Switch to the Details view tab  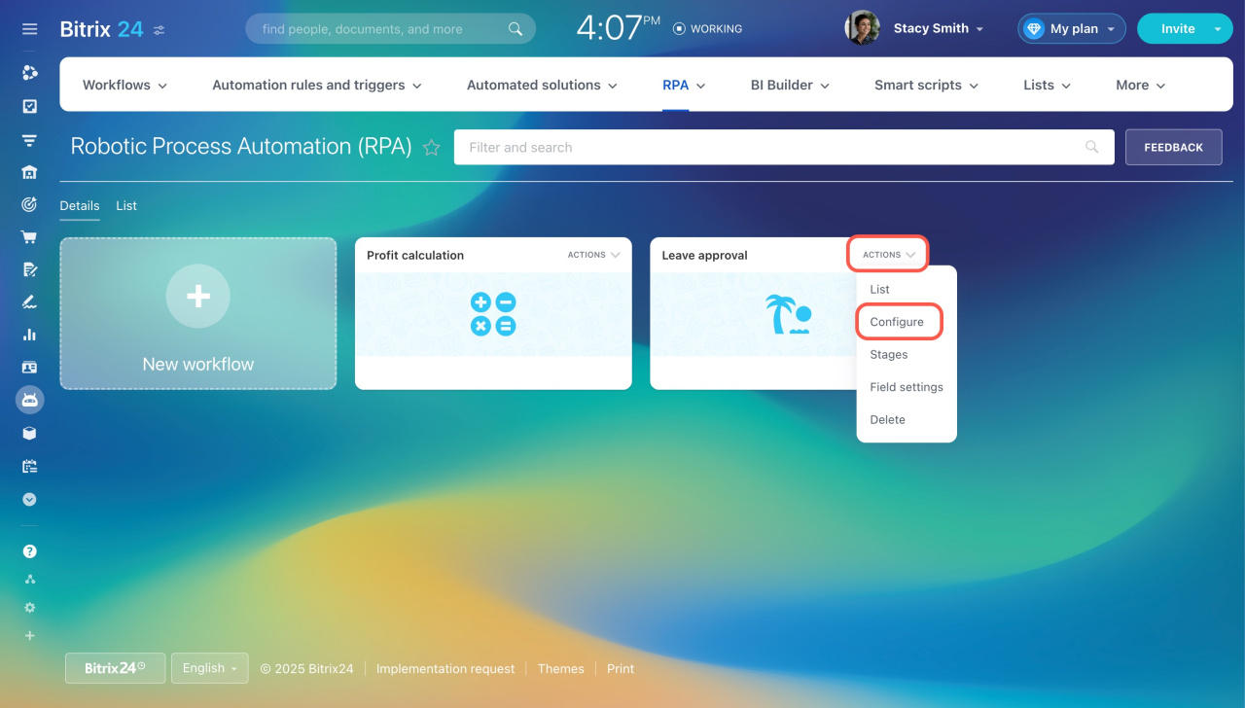[x=80, y=206]
